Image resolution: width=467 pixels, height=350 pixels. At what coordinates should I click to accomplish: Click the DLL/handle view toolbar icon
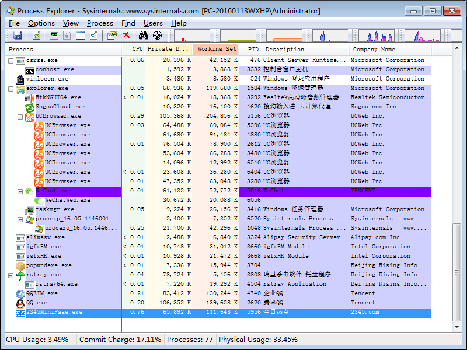94,36
